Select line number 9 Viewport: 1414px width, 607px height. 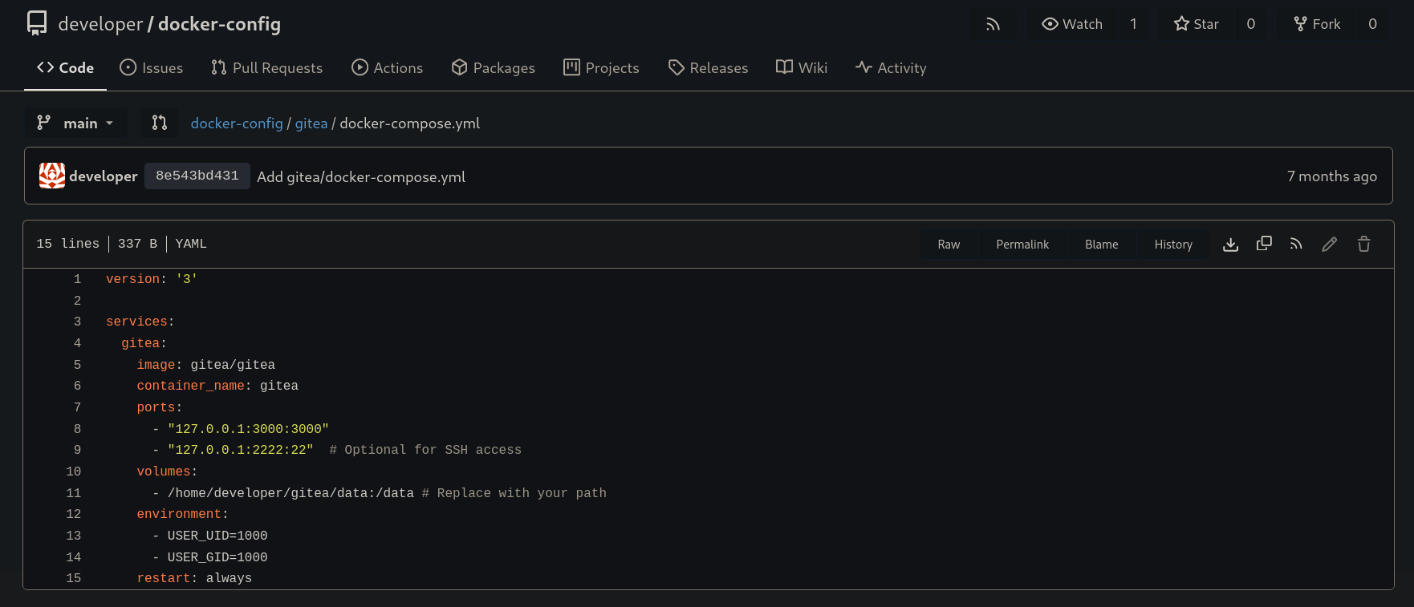point(77,450)
